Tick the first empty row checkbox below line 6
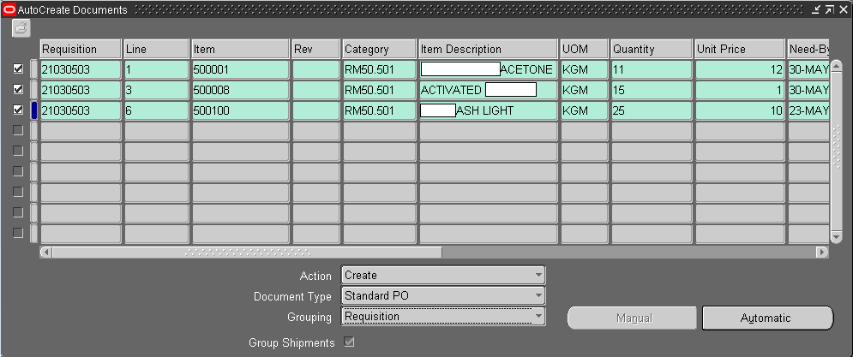Screen dimensions: 853x357 [x=18, y=130]
